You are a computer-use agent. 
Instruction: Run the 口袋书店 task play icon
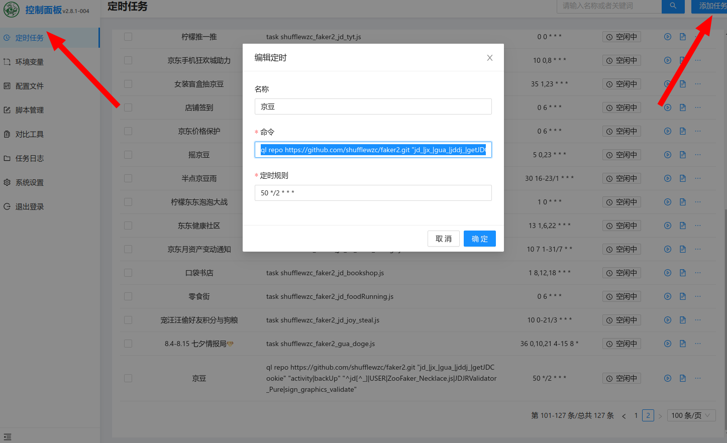(x=668, y=273)
